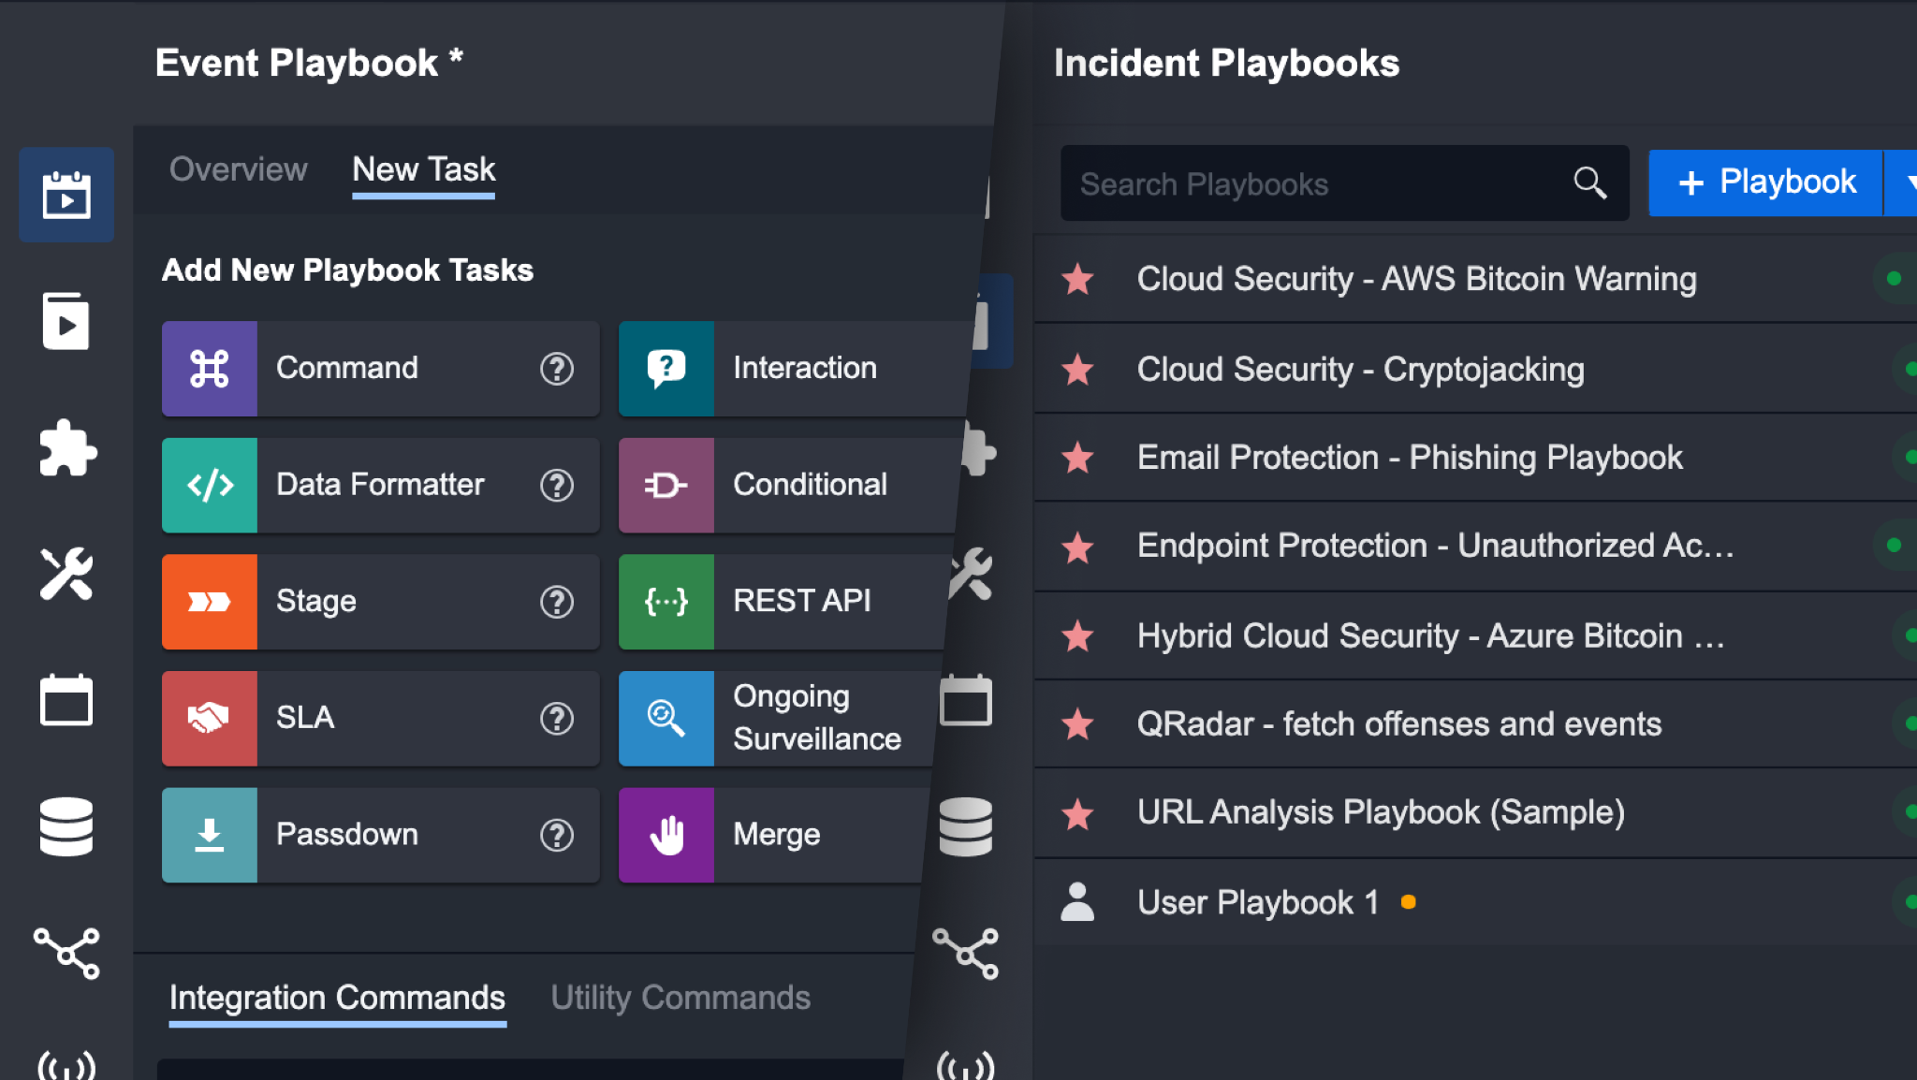Viewport: 1917px width, 1080px height.
Task: Open the wrench and screwdriver tools icon
Action: tap(66, 574)
